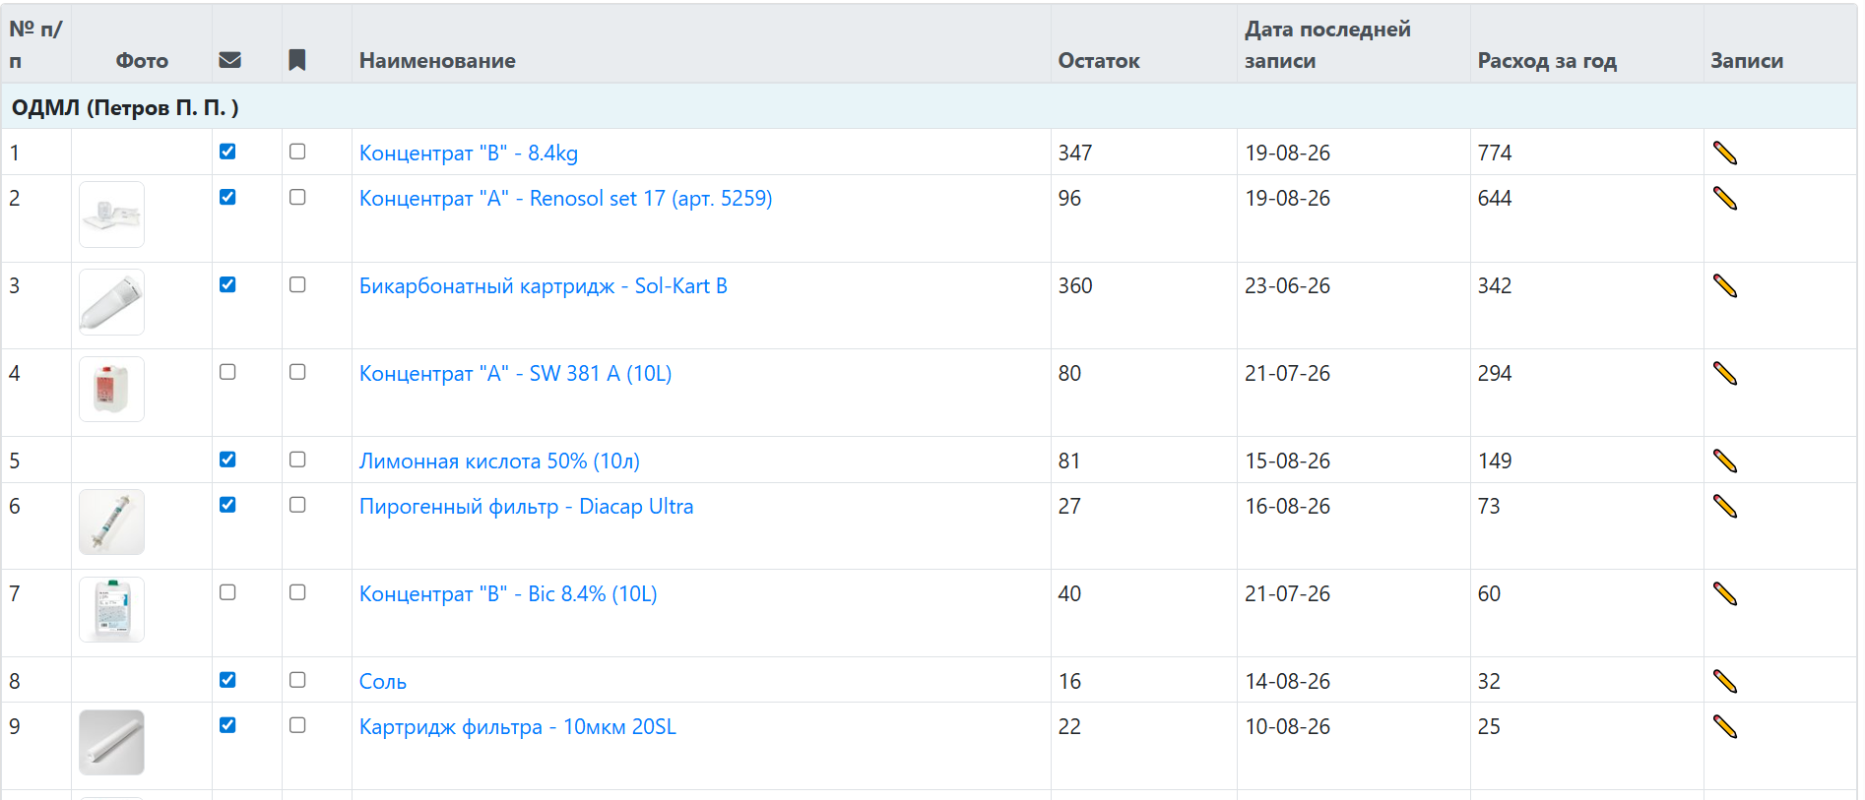
Task: Open the Соль item link
Action: pos(383,681)
